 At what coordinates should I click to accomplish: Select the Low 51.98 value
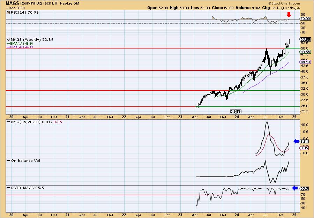click(x=201, y=8)
